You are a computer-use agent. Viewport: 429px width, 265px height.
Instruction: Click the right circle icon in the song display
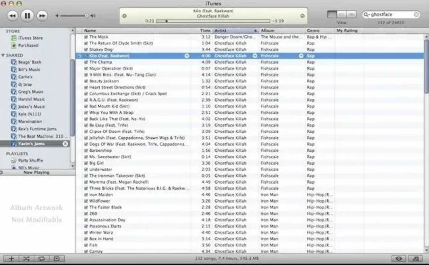[302, 16]
